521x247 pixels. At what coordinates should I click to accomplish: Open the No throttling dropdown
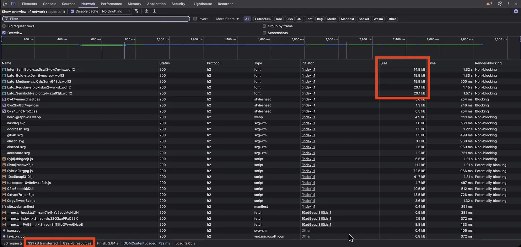coord(116,11)
